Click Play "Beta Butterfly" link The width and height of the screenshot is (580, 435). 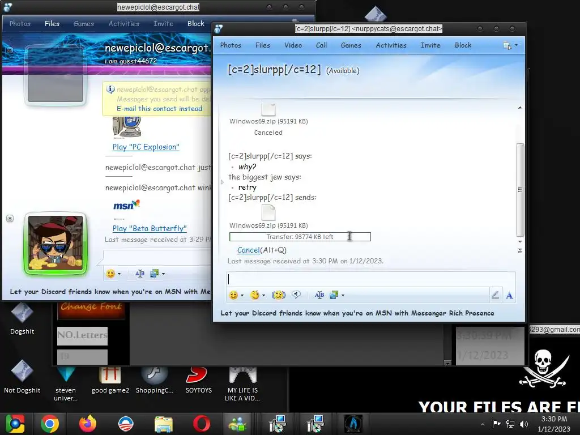coord(150,229)
